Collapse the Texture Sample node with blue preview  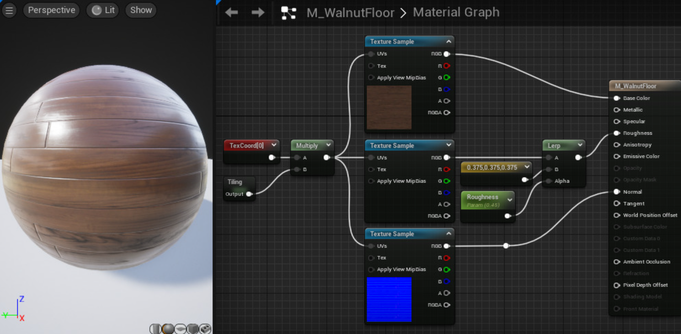click(x=449, y=234)
